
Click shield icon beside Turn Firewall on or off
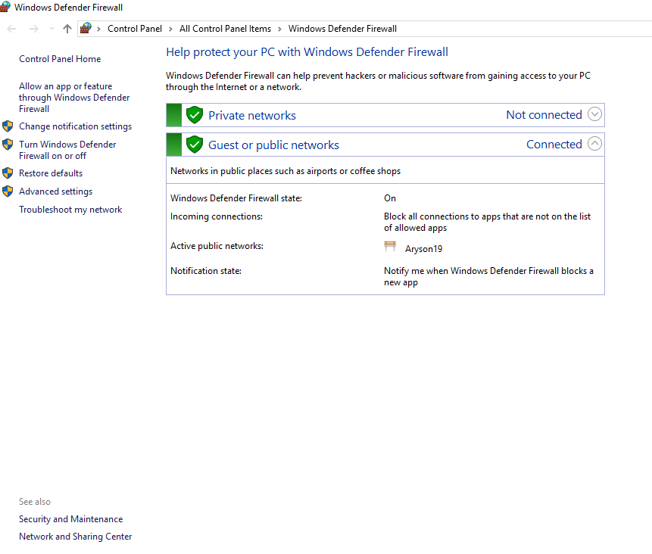pyautogui.click(x=8, y=145)
